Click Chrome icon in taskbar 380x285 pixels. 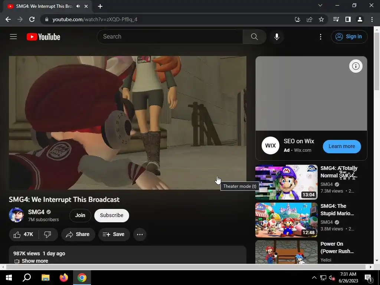pyautogui.click(x=82, y=278)
